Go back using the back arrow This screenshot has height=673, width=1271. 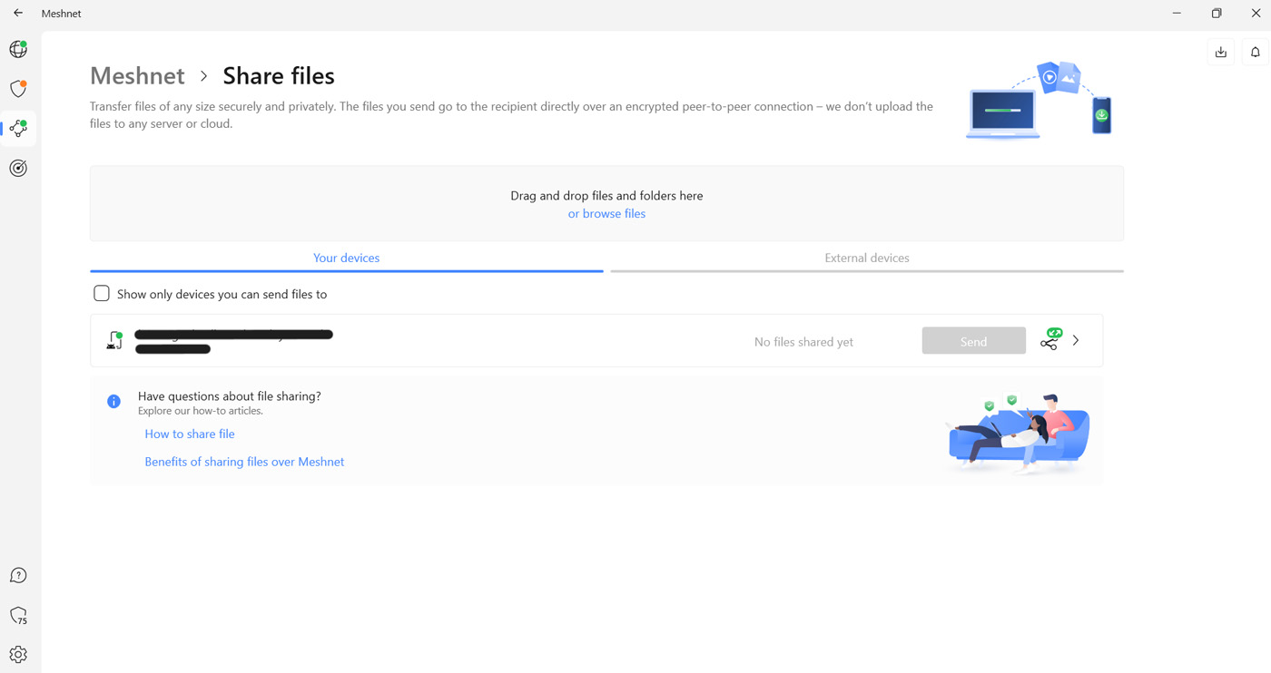click(18, 14)
